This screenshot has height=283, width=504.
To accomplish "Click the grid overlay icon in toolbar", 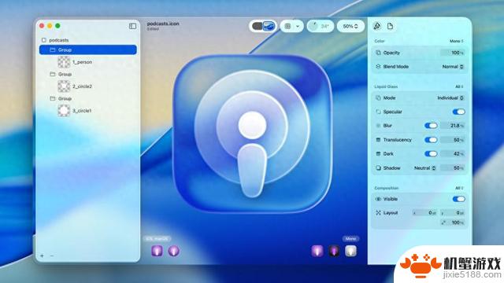I will [x=287, y=26].
